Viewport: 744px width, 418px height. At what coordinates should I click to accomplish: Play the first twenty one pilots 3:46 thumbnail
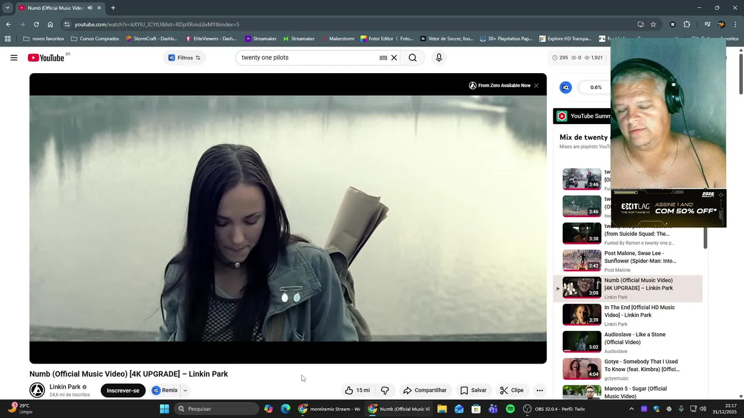pyautogui.click(x=582, y=179)
